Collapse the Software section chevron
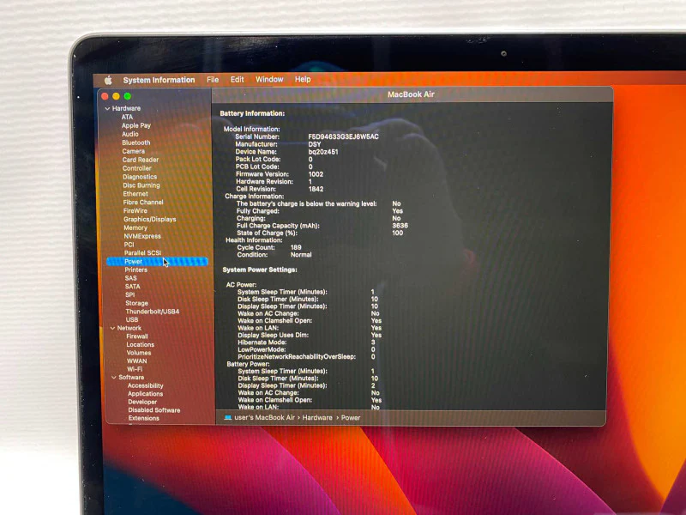Viewport: 686px width, 515px height. point(114,378)
